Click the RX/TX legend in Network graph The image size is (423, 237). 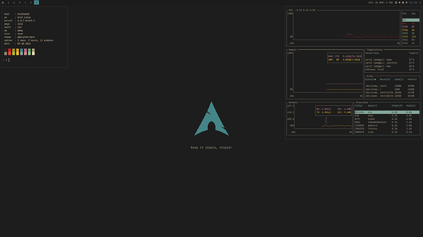click(x=333, y=111)
